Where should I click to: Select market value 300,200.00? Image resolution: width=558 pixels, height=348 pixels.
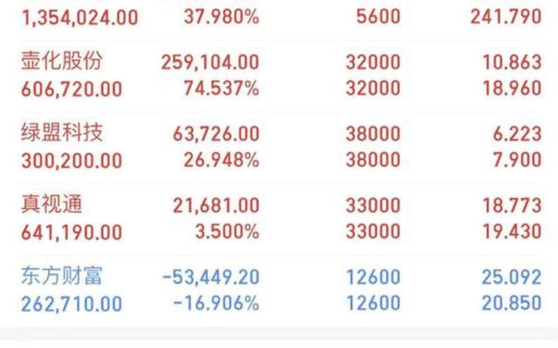[x=72, y=161]
